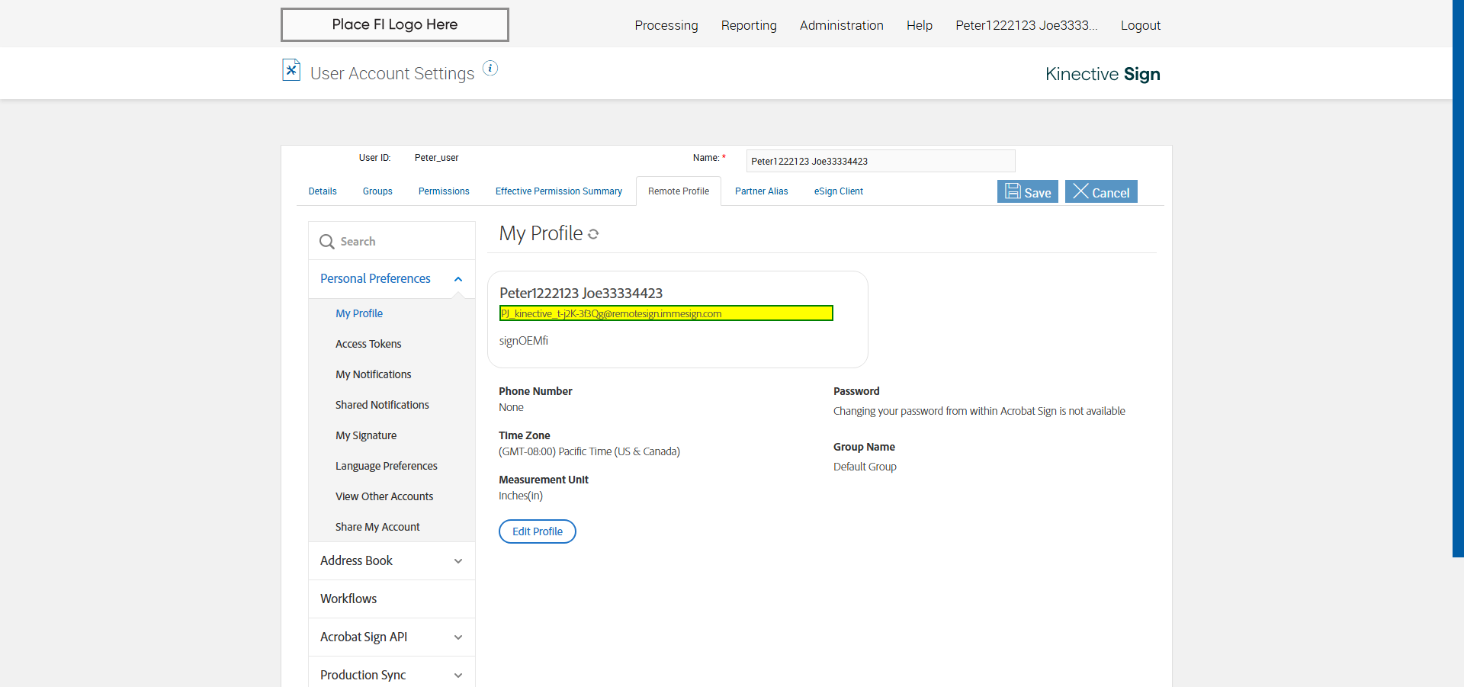1464x687 pixels.
Task: Click the info icon beside User Account Settings
Action: 490,69
